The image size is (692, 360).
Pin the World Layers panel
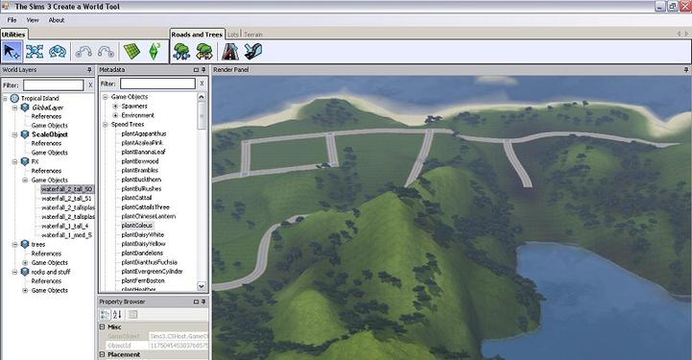click(89, 70)
